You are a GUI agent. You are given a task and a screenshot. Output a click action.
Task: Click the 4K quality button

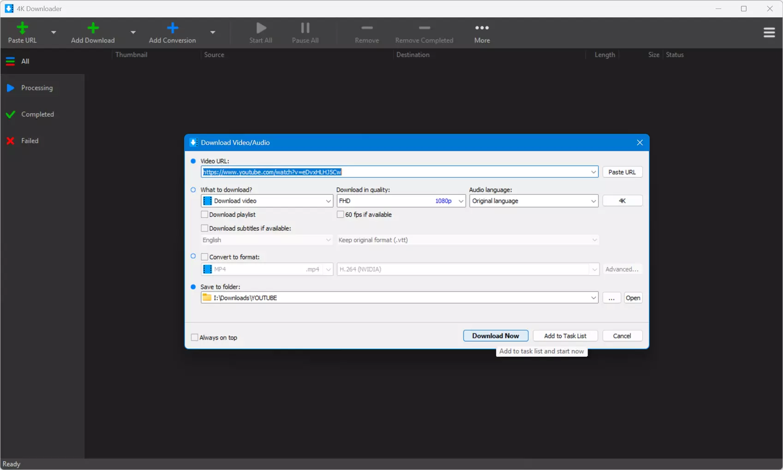click(622, 201)
